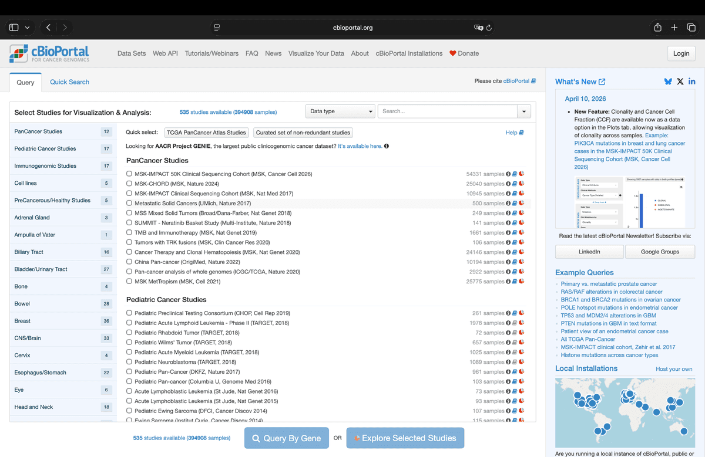The width and height of the screenshot is (705, 457).
Task: Click Safari share icon
Action: point(658,28)
